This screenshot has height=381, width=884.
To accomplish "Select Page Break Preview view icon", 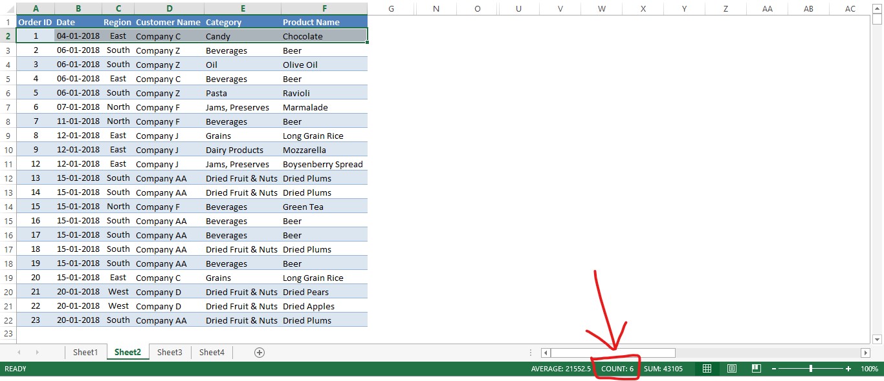I will pyautogui.click(x=756, y=368).
